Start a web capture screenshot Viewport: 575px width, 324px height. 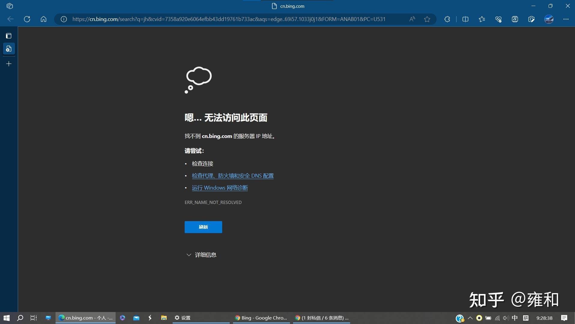pos(531,19)
